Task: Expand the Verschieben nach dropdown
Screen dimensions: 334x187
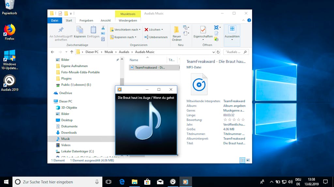Action: 140,30
